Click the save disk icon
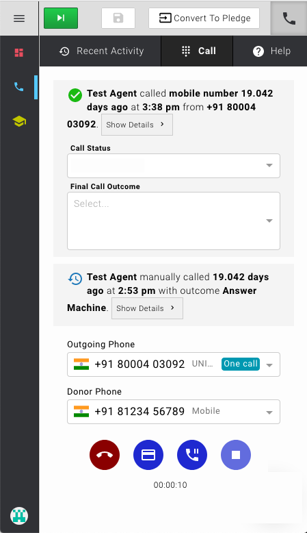The image size is (307, 533). pyautogui.click(x=118, y=18)
